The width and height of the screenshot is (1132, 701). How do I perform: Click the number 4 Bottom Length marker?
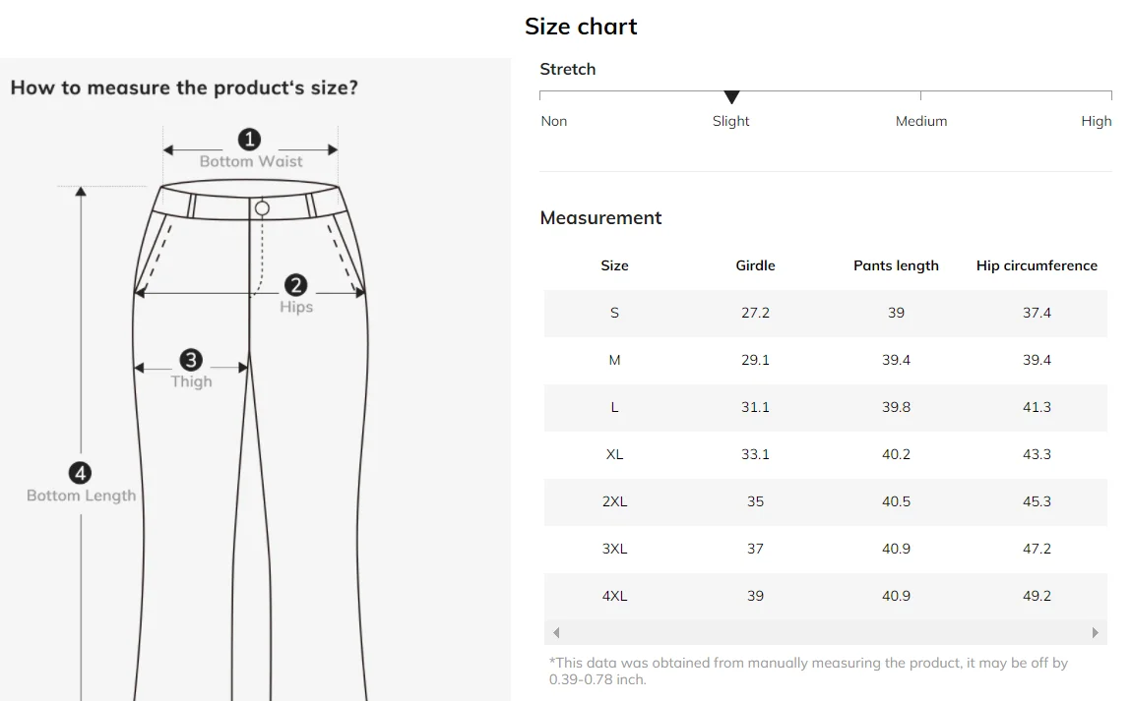(x=80, y=473)
